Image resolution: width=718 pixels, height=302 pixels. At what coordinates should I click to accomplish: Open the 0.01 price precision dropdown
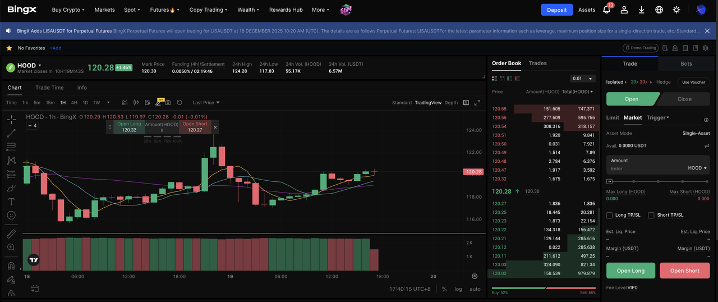pos(582,79)
